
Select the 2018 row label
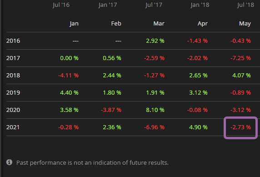(13, 76)
